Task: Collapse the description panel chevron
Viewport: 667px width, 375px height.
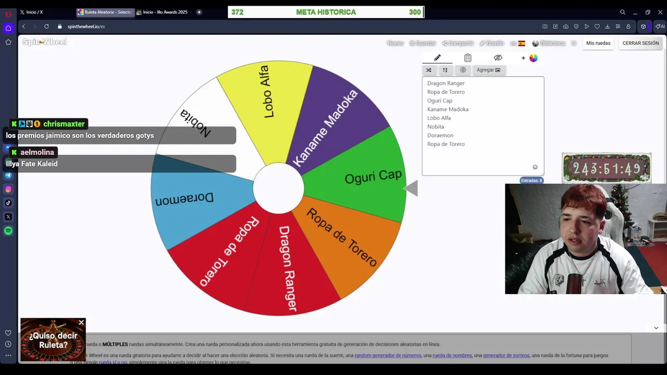Action: pos(656,328)
